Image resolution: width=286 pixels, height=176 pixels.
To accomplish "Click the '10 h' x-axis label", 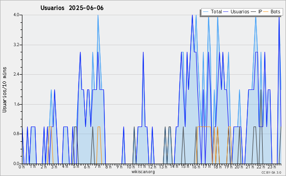I will [x=131, y=166].
